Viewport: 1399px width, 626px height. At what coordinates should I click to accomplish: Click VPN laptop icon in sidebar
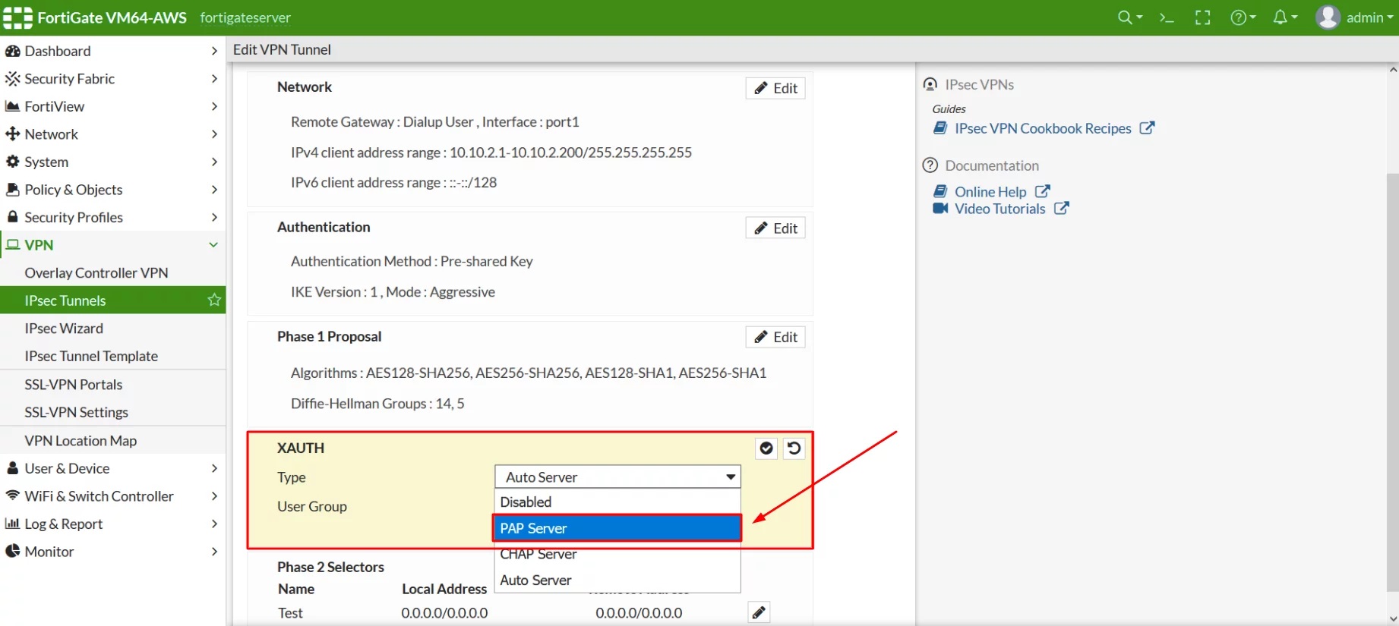click(13, 244)
